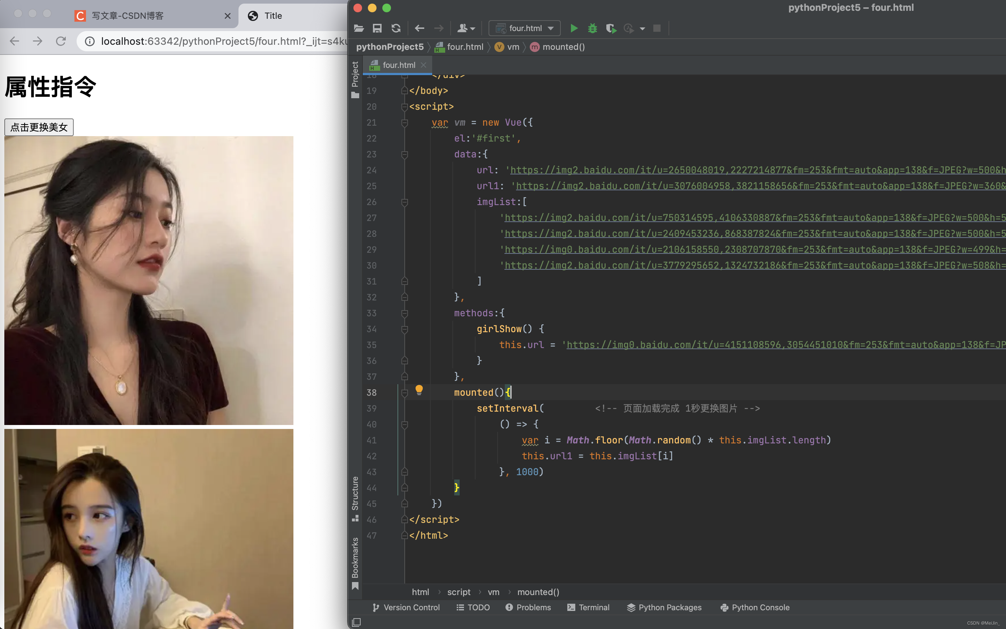This screenshot has width=1006, height=629.
Task: Close the 写文章-CSDN博客 browser tab
Action: (x=227, y=16)
